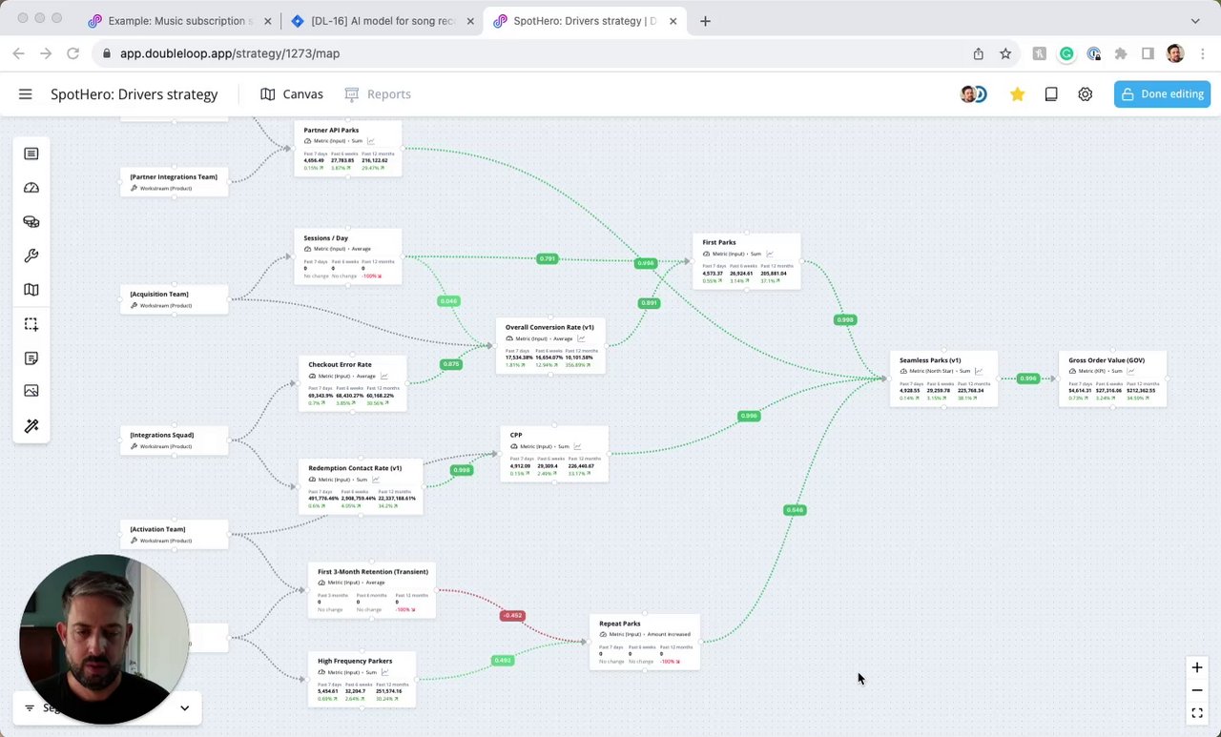This screenshot has height=737, width=1221.
Task: Select the [Partner Integrations Team] workstream card
Action: (175, 181)
